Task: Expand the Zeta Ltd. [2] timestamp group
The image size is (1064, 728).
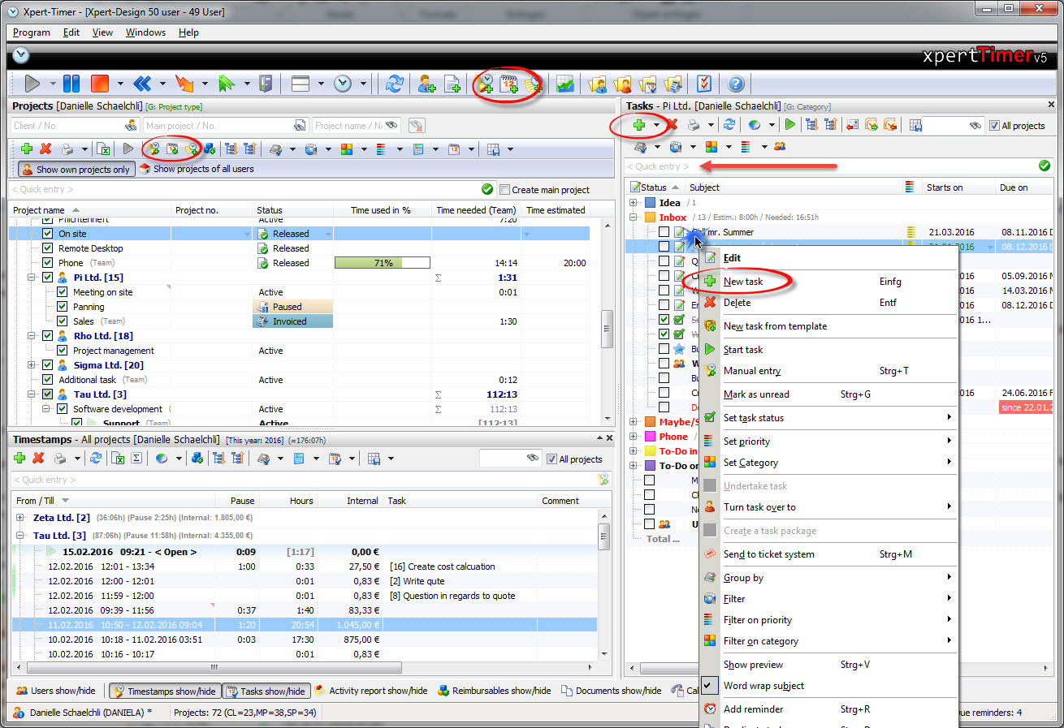Action: coord(20,518)
